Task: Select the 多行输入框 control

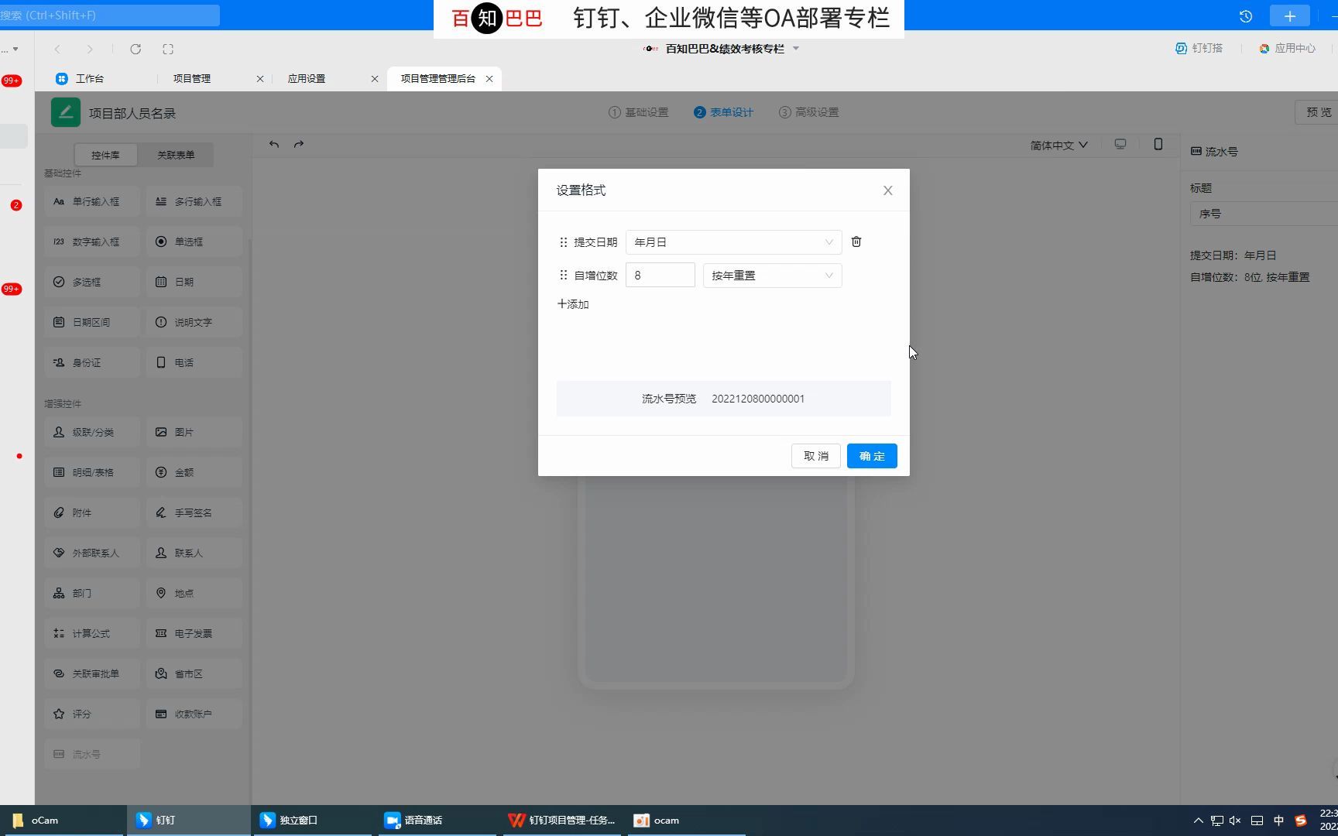Action: tap(194, 201)
